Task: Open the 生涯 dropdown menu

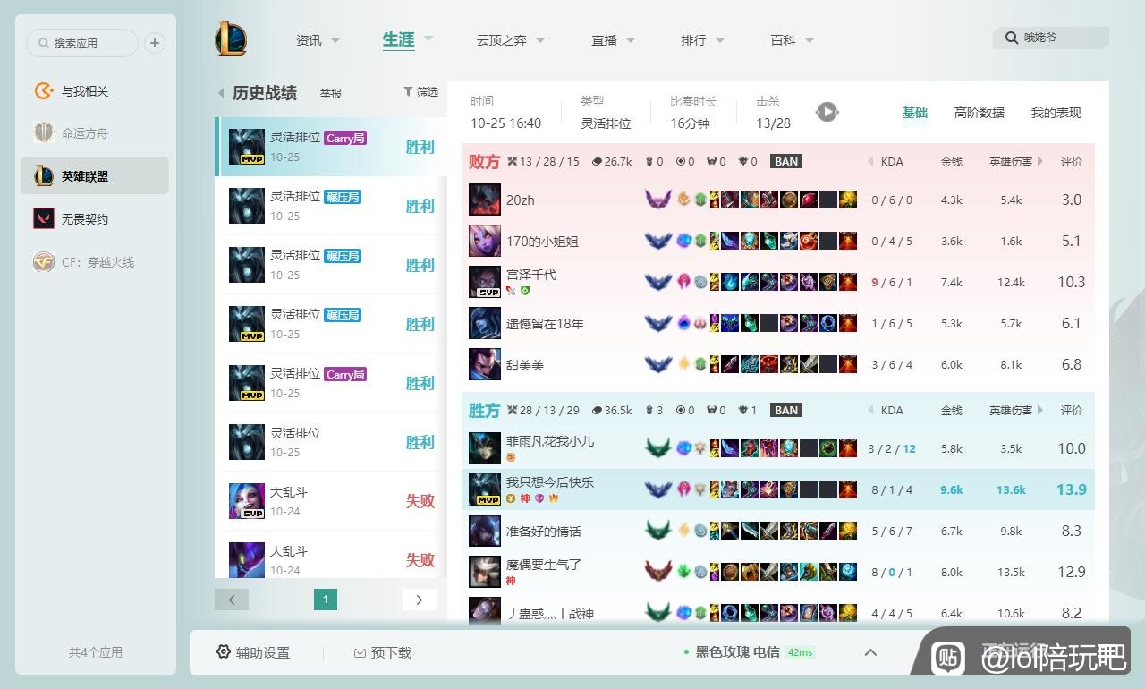Action: pos(408,39)
